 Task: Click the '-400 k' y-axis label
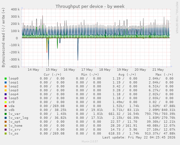[x=14, y=66]
